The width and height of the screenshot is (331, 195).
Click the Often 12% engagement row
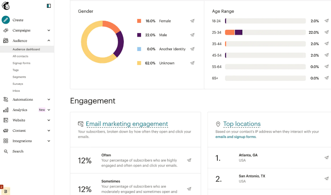point(136,160)
